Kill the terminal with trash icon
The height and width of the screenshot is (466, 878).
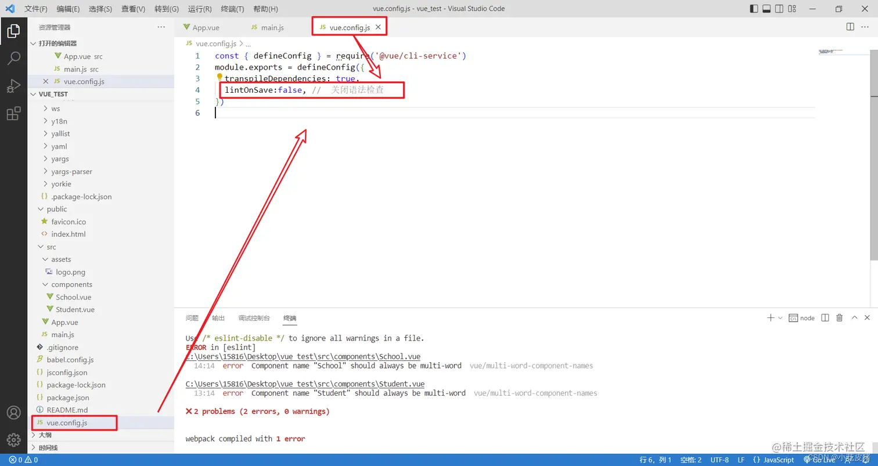[x=839, y=317]
